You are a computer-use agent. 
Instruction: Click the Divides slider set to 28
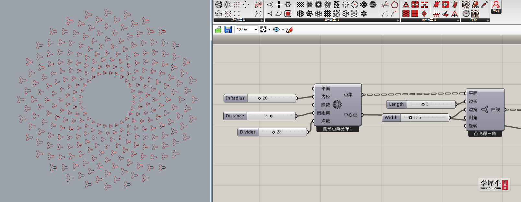272,132
